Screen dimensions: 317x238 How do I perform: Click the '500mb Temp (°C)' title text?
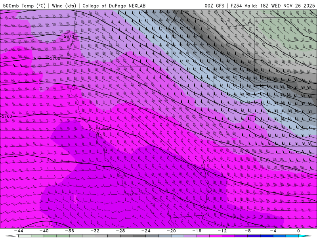[24, 6]
